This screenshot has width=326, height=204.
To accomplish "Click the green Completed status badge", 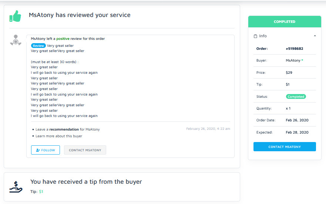I will (296, 97).
